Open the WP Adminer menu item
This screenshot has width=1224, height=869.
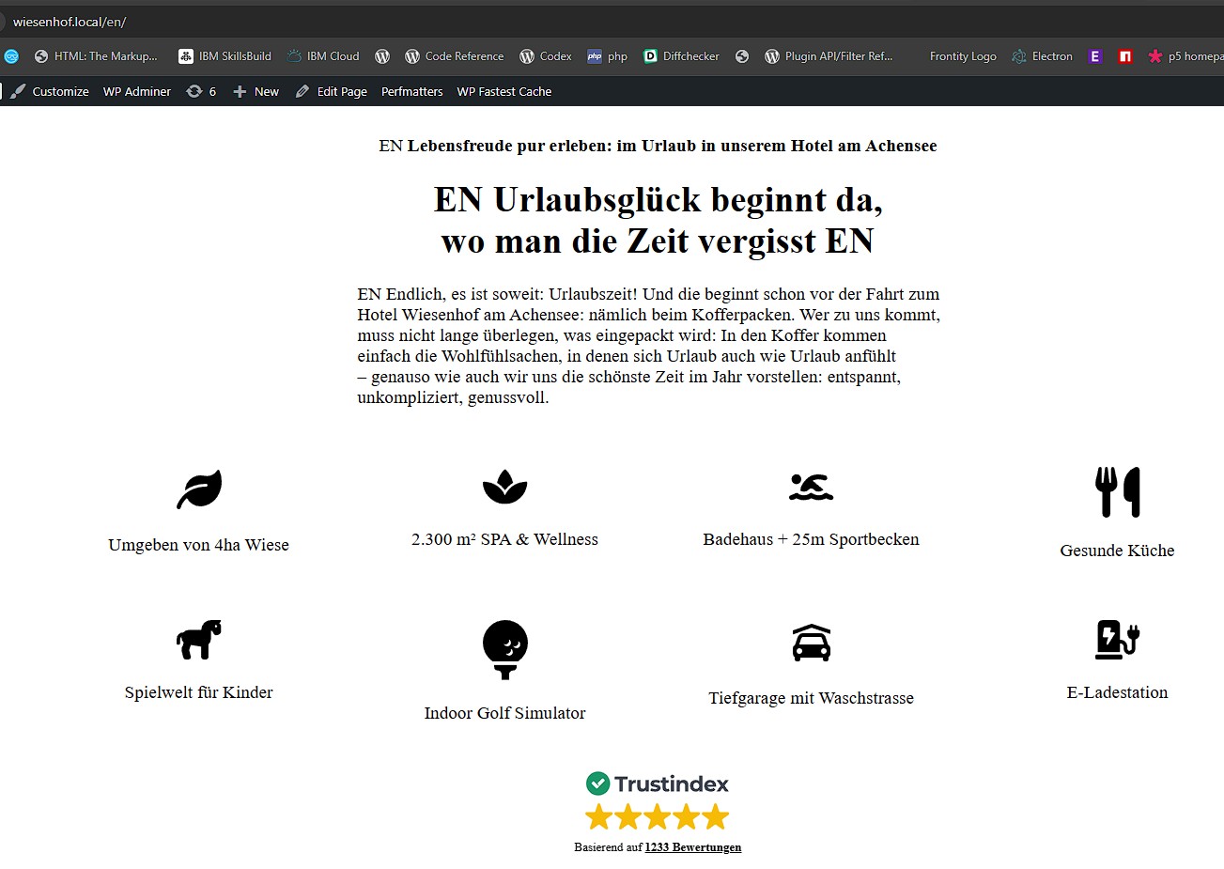[137, 91]
